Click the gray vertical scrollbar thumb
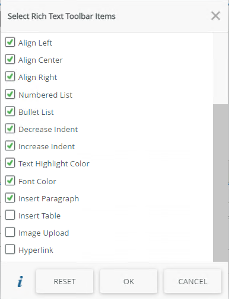This screenshot has height=299, width=229. [220, 183]
